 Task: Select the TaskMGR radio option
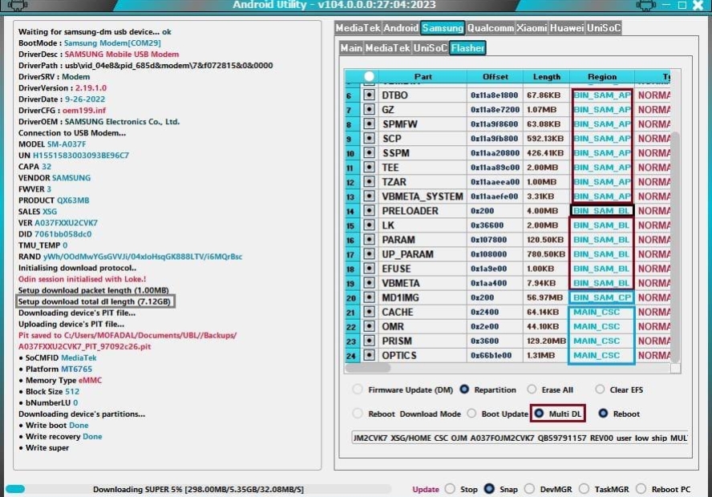coord(584,489)
